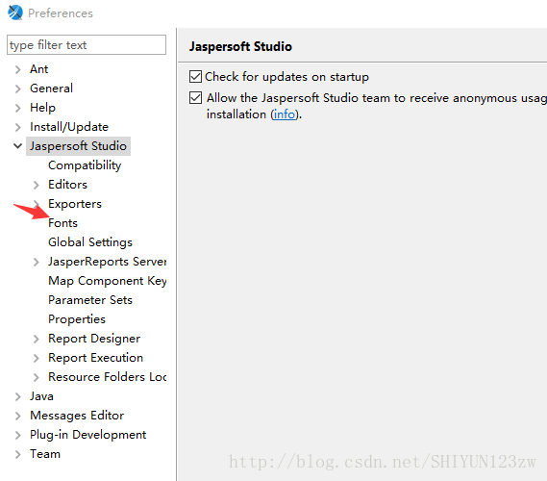
Task: Open Map Component Key page
Action: pyautogui.click(x=107, y=281)
